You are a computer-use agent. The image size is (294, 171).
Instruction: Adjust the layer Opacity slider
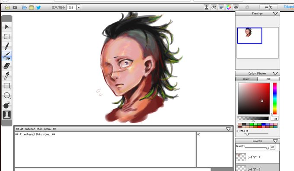[257, 148]
